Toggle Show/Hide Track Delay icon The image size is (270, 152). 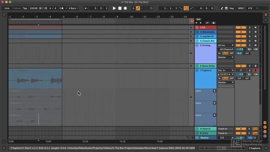(x=265, y=136)
